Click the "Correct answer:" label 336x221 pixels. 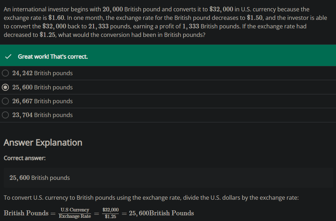click(x=25, y=158)
